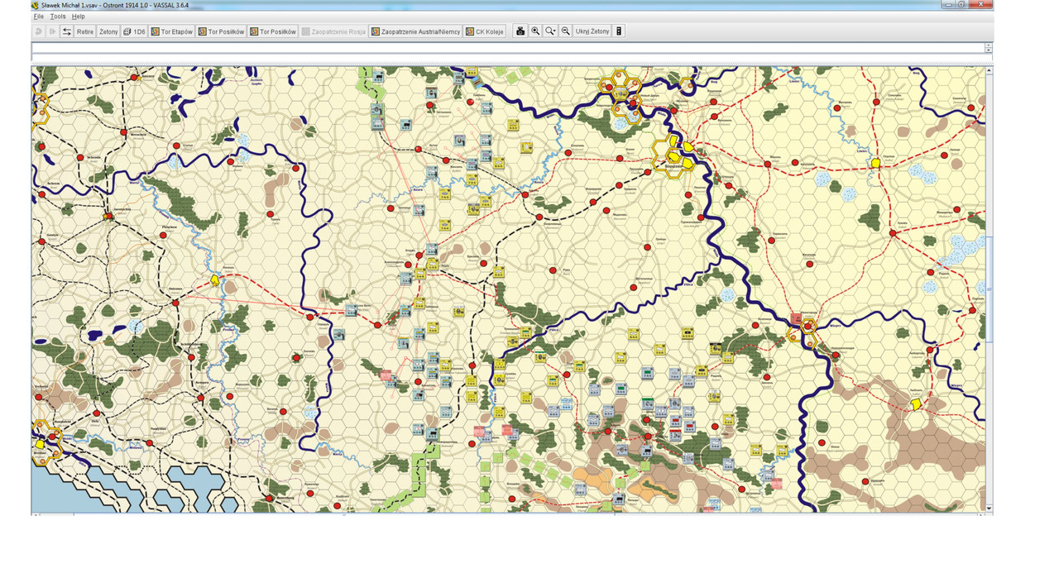Click the undo last move arrow
The width and height of the screenshot is (1059, 573).
[x=38, y=31]
